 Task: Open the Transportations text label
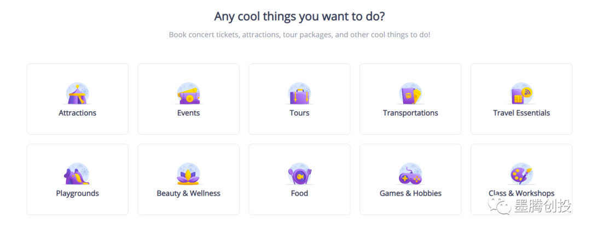click(410, 113)
